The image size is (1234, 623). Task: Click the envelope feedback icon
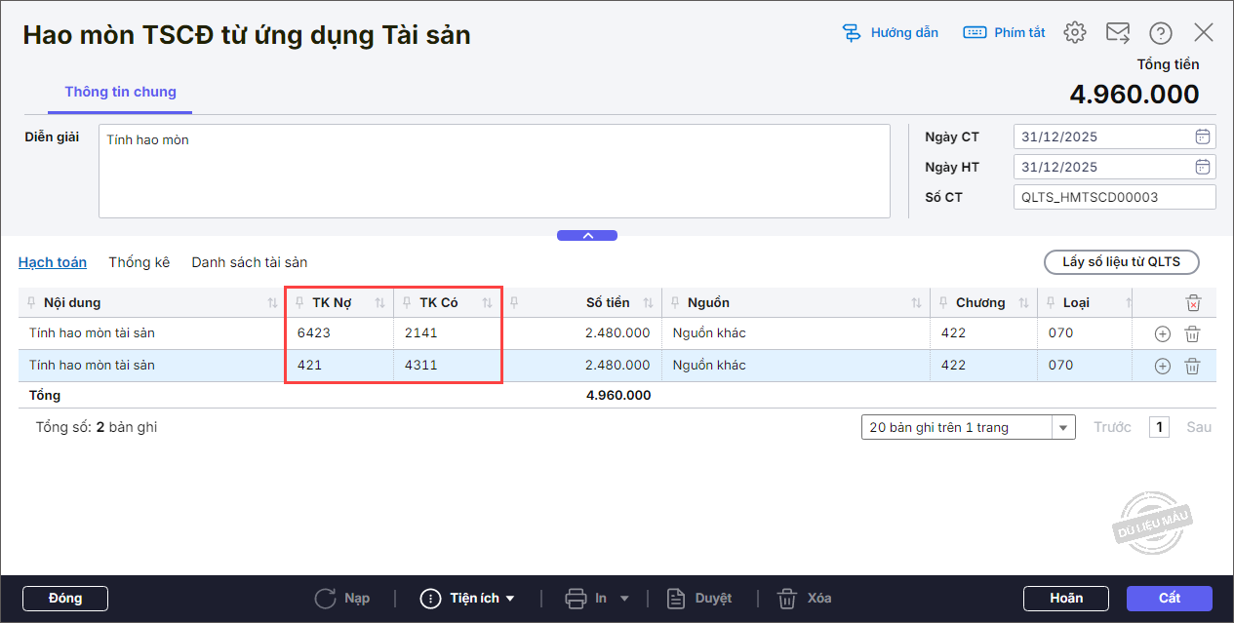click(x=1117, y=32)
